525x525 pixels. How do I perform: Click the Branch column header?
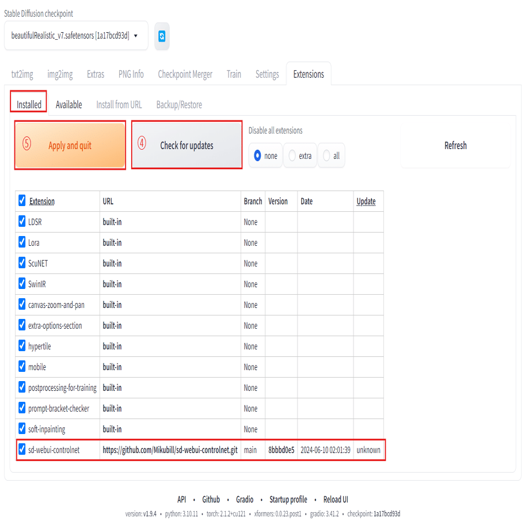[253, 201]
